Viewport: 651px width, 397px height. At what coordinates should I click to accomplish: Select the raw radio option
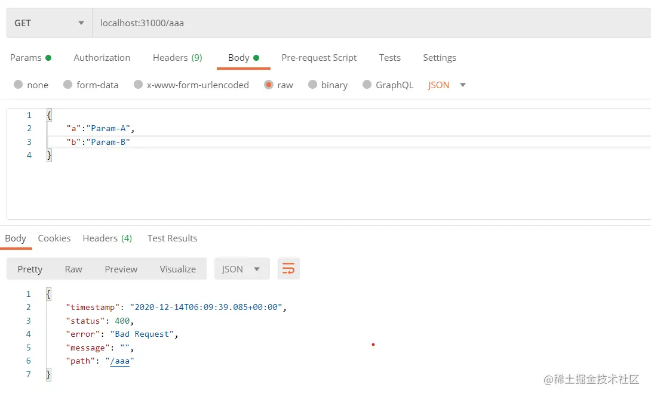pyautogui.click(x=278, y=85)
